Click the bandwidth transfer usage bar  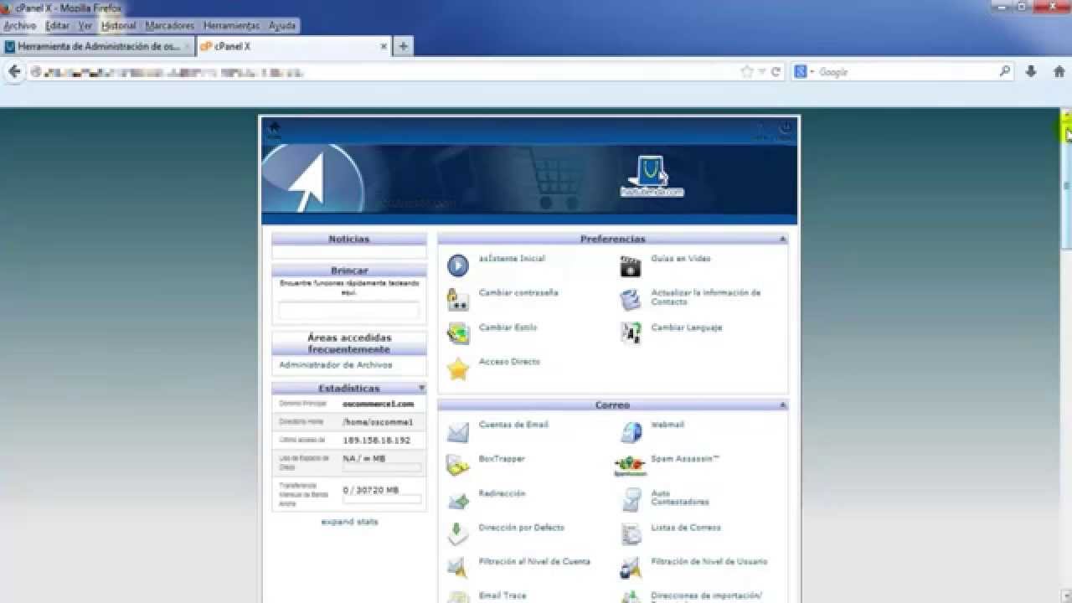[382, 500]
